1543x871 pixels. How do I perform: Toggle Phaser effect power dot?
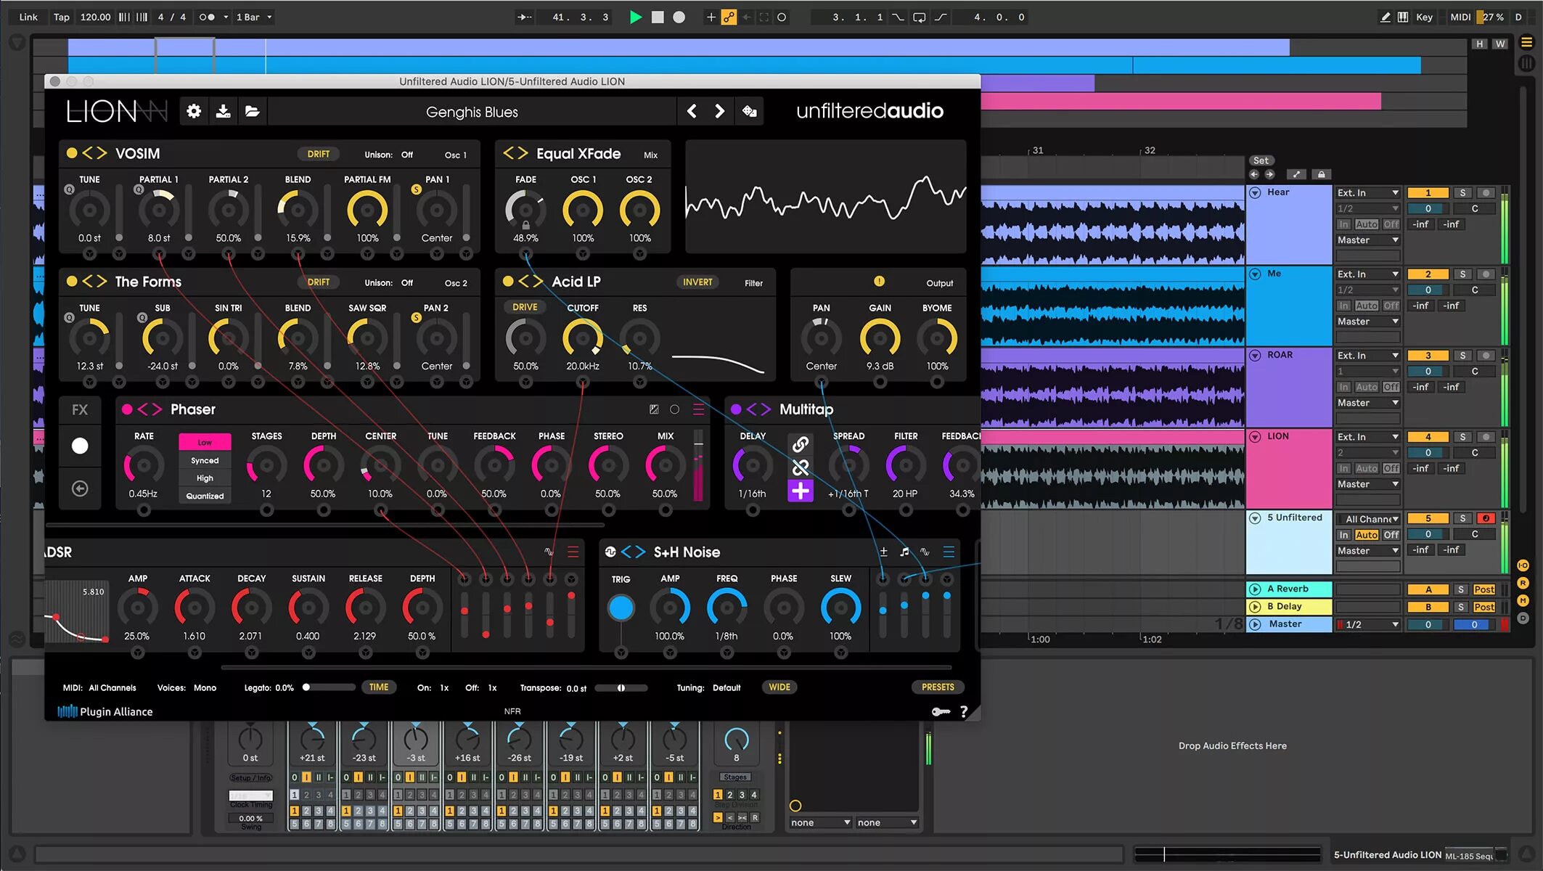tap(127, 409)
